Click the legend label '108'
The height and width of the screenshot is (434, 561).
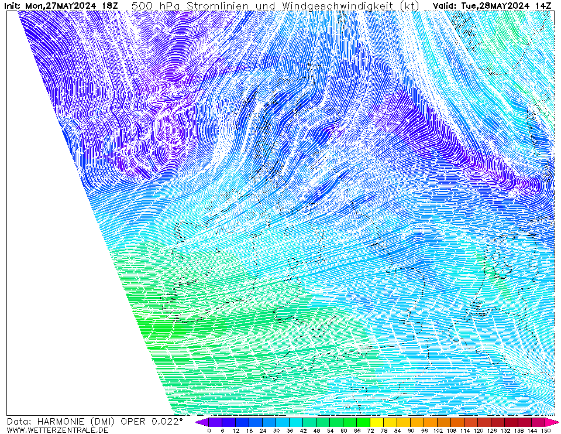pyautogui.click(x=451, y=430)
